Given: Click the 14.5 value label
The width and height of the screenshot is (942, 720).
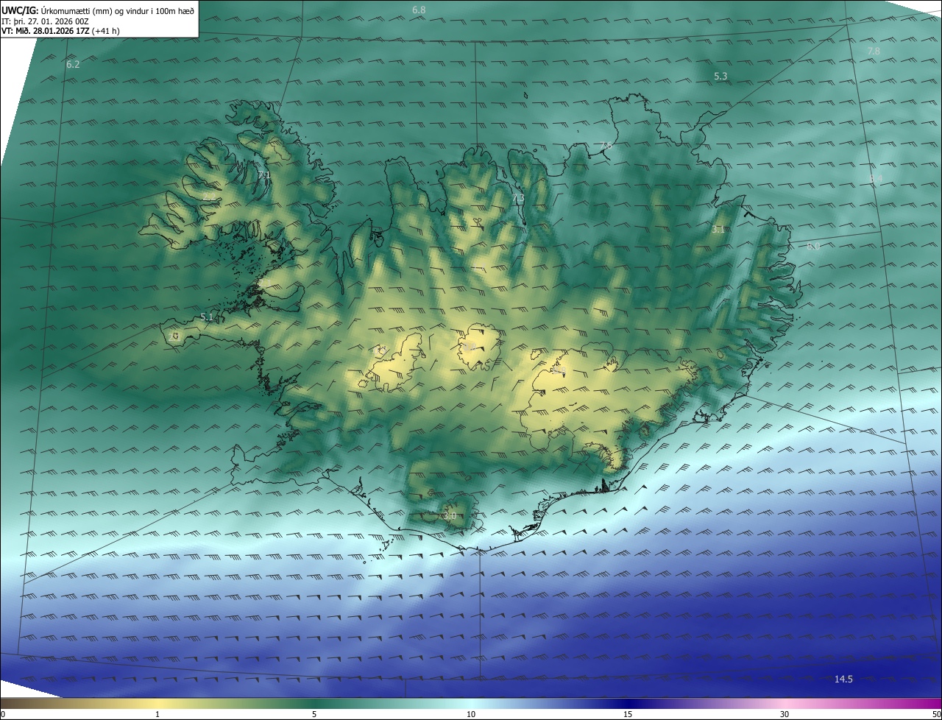Looking at the screenshot, I should (843, 679).
